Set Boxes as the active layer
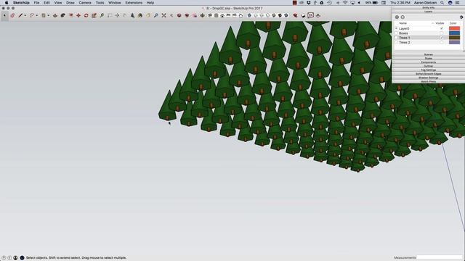Screen dimensions: 465x261 coord(396,33)
